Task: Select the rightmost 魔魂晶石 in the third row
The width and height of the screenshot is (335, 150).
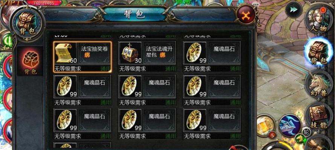Action: tap(212, 124)
